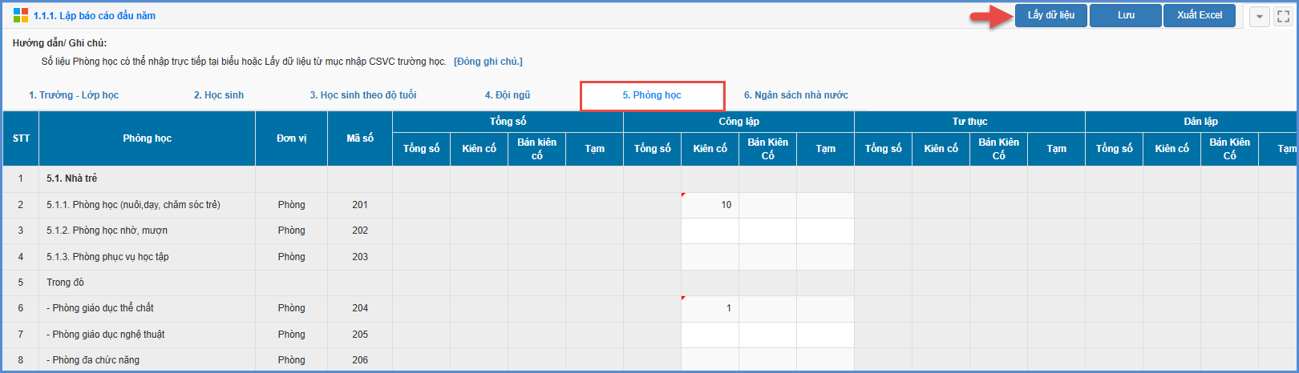
Task: Click the Lấy dữ liệu button
Action: click(x=1051, y=15)
